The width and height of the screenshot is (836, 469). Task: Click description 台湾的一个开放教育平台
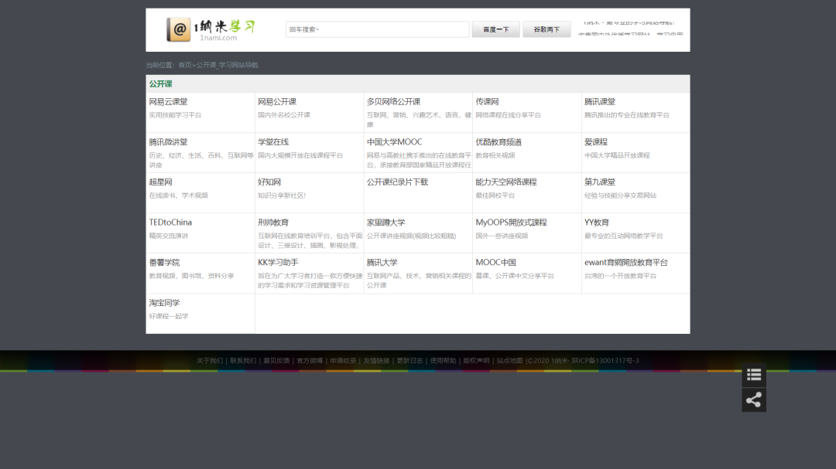(x=620, y=276)
